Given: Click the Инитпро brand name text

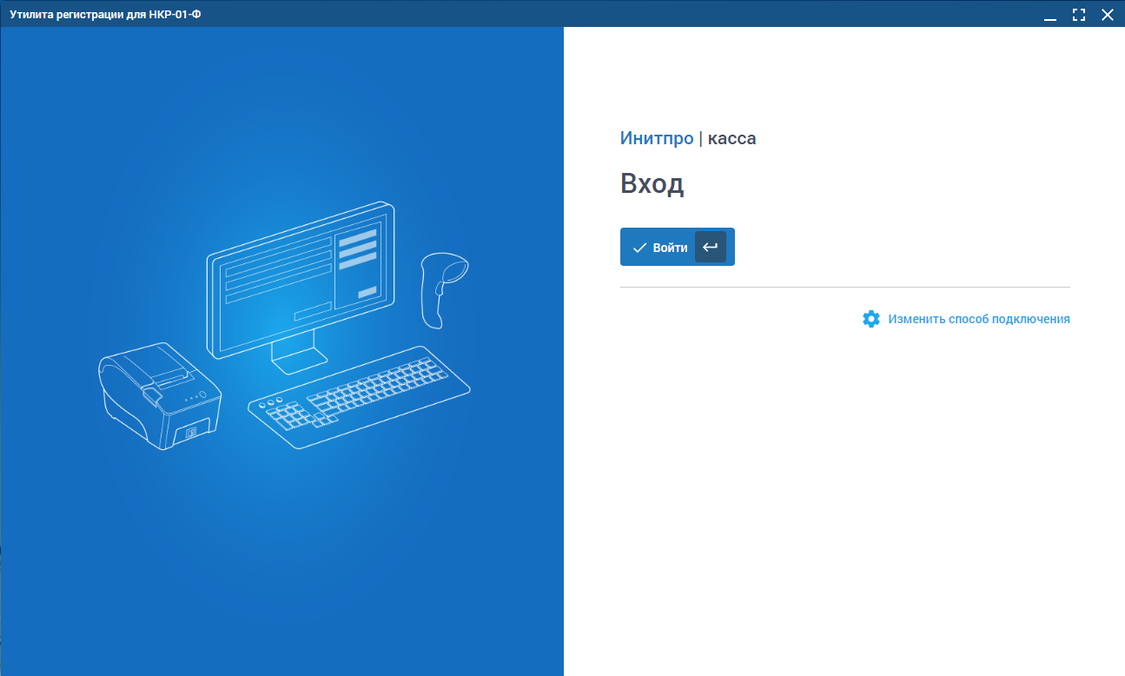Looking at the screenshot, I should click(x=656, y=138).
